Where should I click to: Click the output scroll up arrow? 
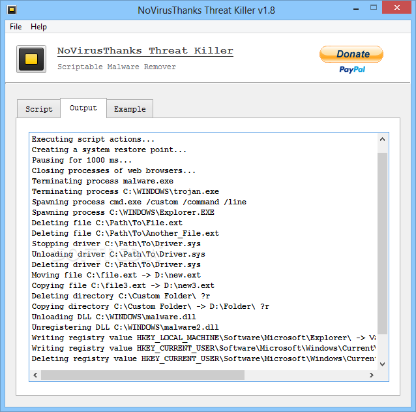(382, 139)
